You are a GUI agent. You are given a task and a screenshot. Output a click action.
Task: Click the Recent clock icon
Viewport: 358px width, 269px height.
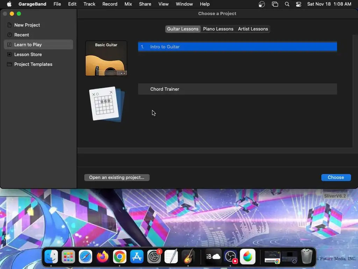tap(9, 35)
